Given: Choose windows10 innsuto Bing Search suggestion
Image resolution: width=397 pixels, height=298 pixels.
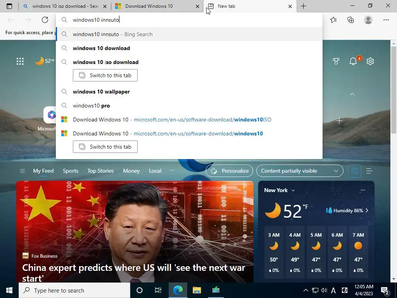Looking at the screenshot, I should [x=189, y=34].
